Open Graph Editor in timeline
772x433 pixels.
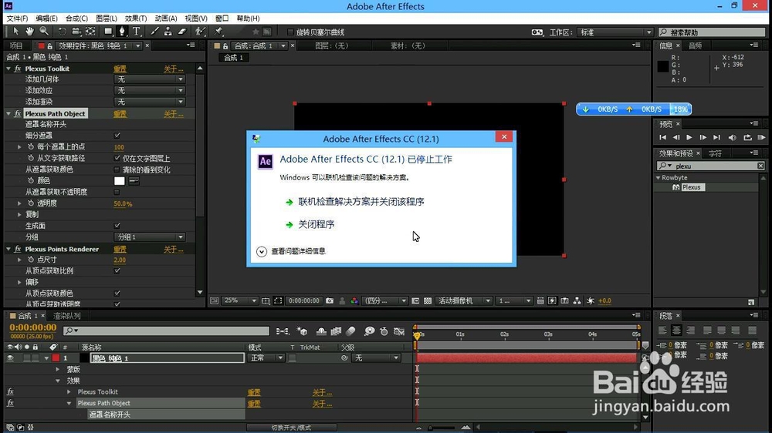[x=399, y=331]
